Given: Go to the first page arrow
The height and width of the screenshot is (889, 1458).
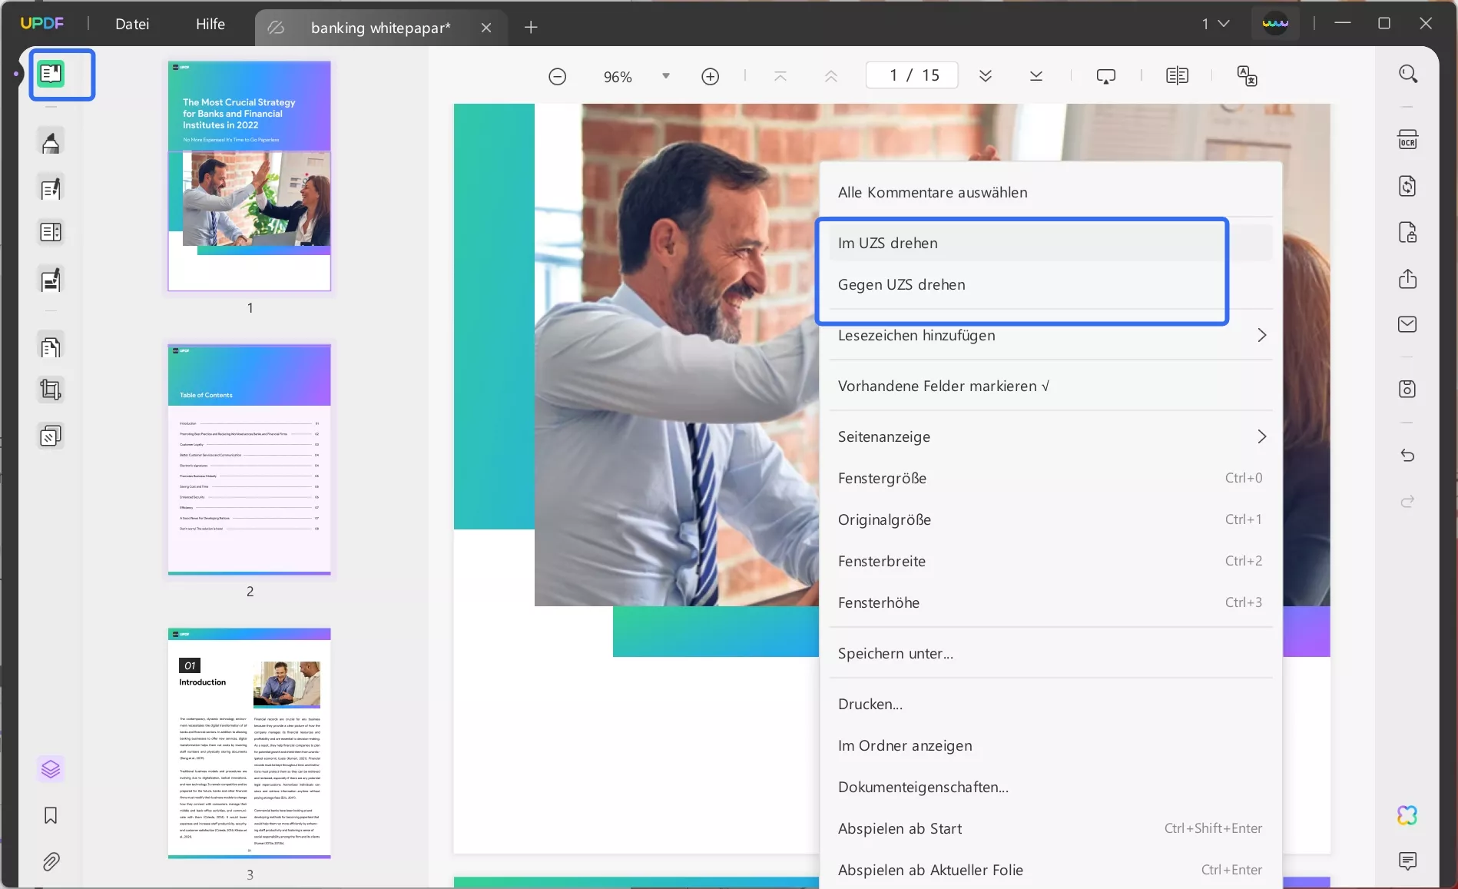Looking at the screenshot, I should pos(780,76).
